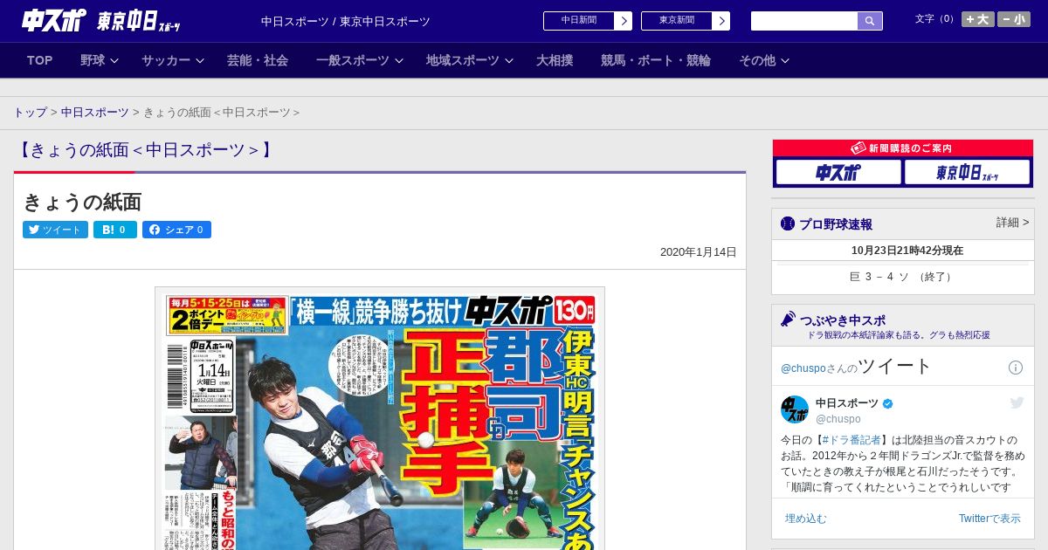Click the arrow next to 中日新聞
Viewport: 1048px width, 550px height.
coord(623,21)
